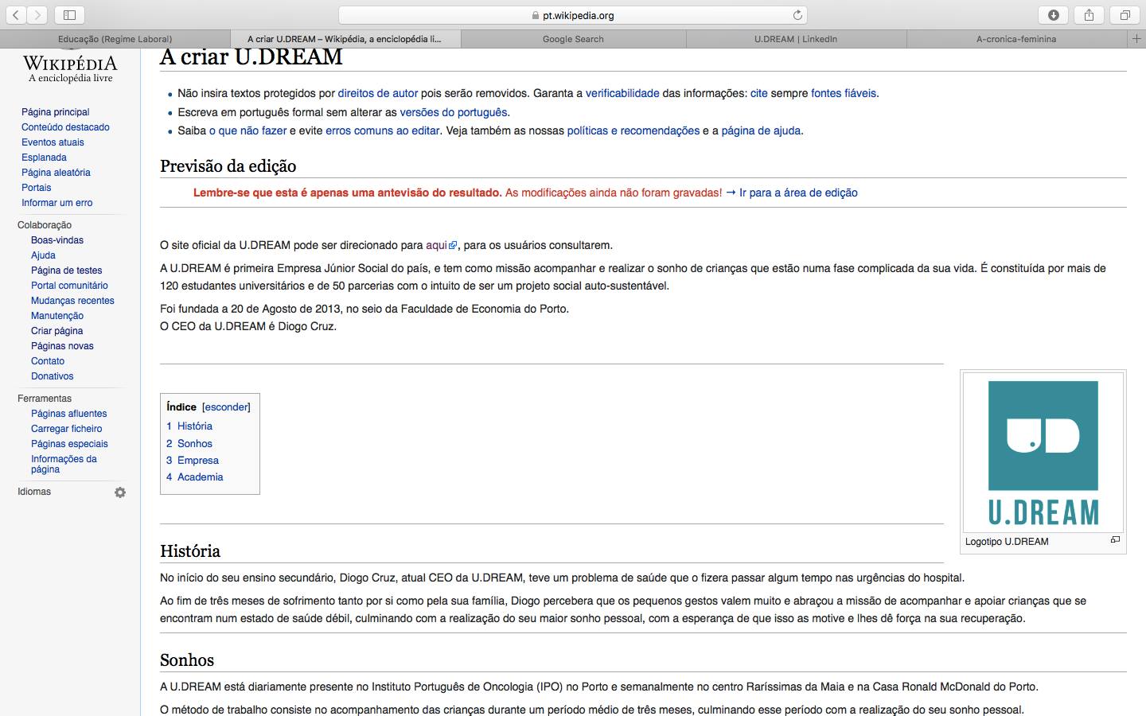Viewport: 1146px width, 716px height.
Task: Follow the external 'aqui' link
Action: click(441, 245)
